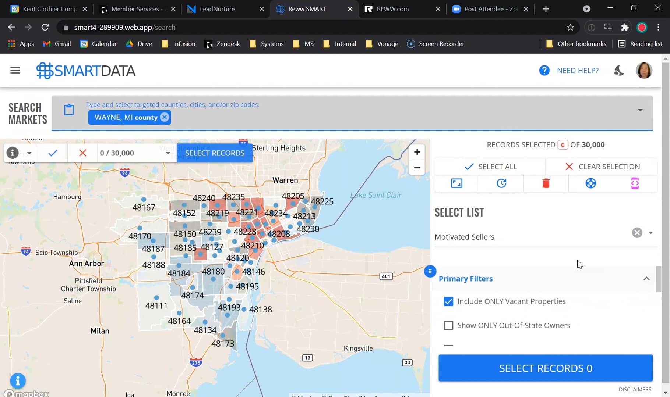Uncheck Include ONLY Vacant Properties
670x397 pixels.
point(448,301)
